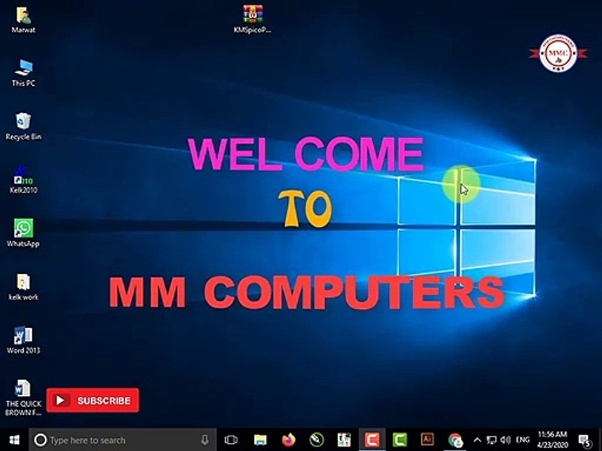Switch input language via ENG indicator
Image resolution: width=602 pixels, height=451 pixels.
click(522, 440)
